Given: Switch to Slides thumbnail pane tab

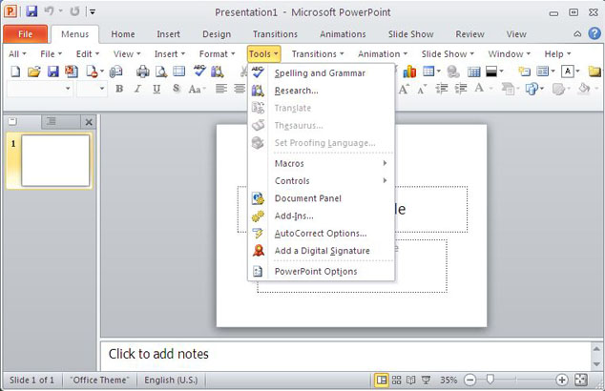Looking at the screenshot, I should pyautogui.click(x=12, y=122).
